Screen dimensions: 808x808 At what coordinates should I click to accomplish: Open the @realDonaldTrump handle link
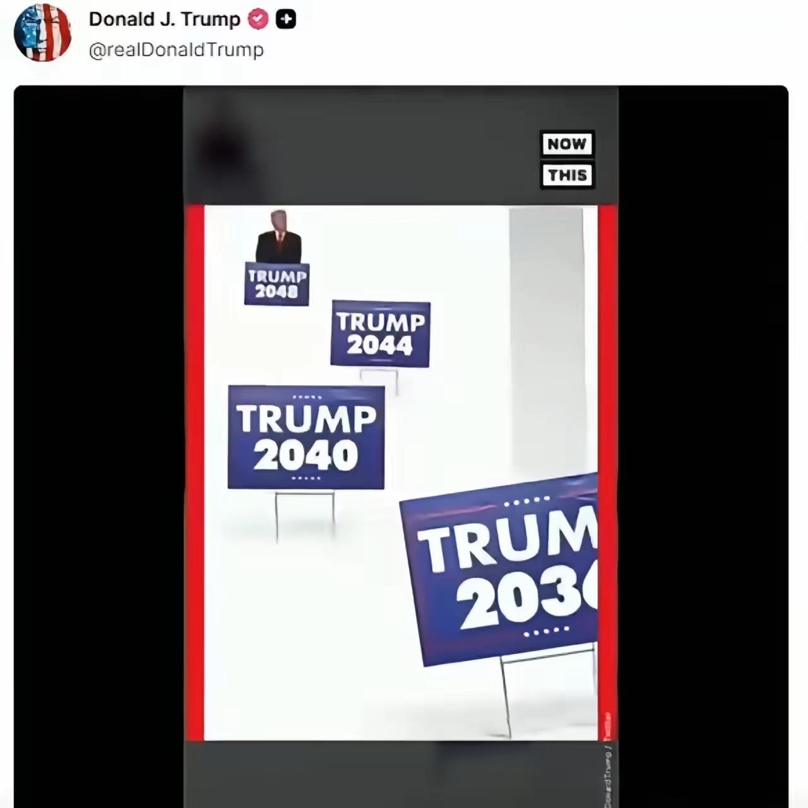click(176, 50)
